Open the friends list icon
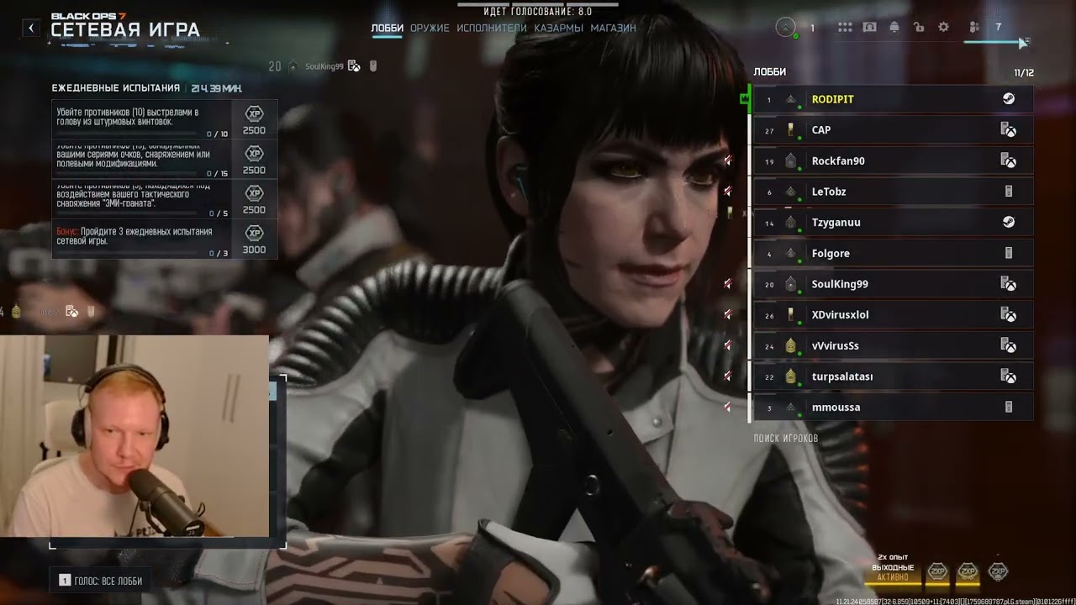The width and height of the screenshot is (1076, 605). (x=974, y=28)
